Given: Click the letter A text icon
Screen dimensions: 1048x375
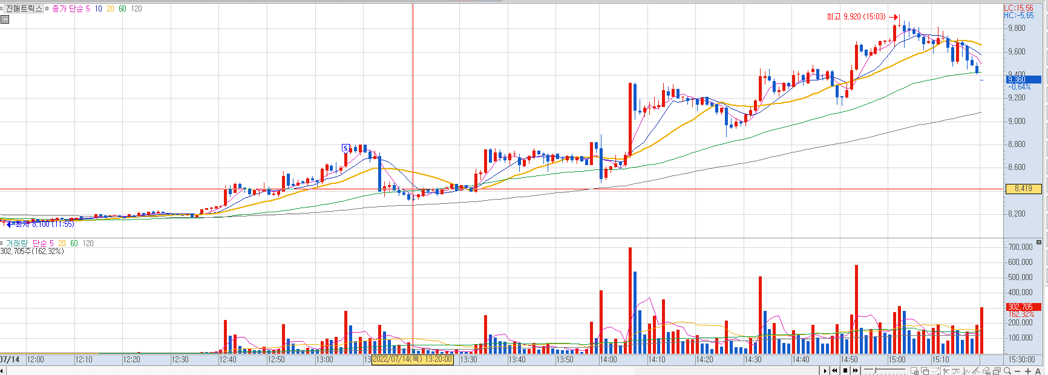Looking at the screenshot, I should (1038, 371).
